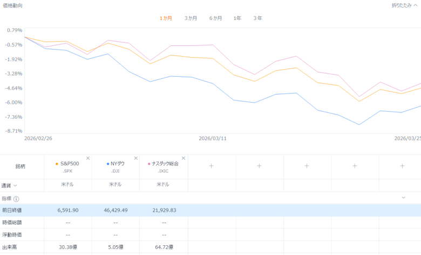
Task: Click the S&P500 orange legend dot
Action: point(57,164)
